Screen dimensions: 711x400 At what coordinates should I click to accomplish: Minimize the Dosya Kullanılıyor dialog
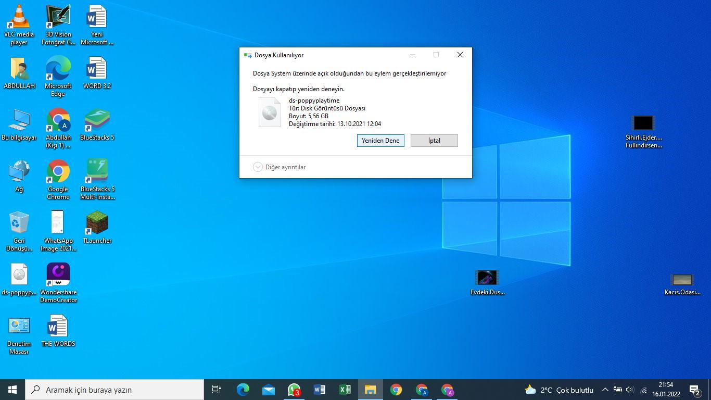(x=413, y=55)
